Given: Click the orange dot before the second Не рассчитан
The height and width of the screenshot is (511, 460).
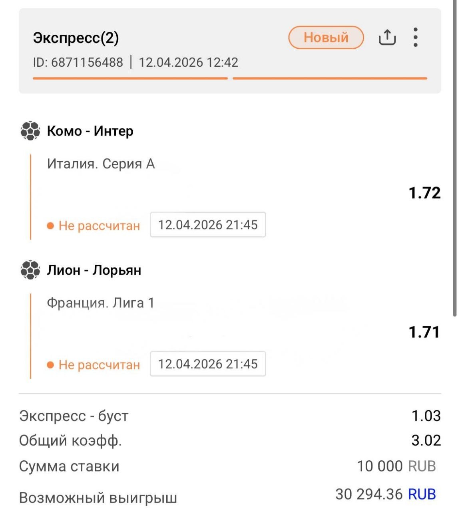Looking at the screenshot, I should 50,364.
